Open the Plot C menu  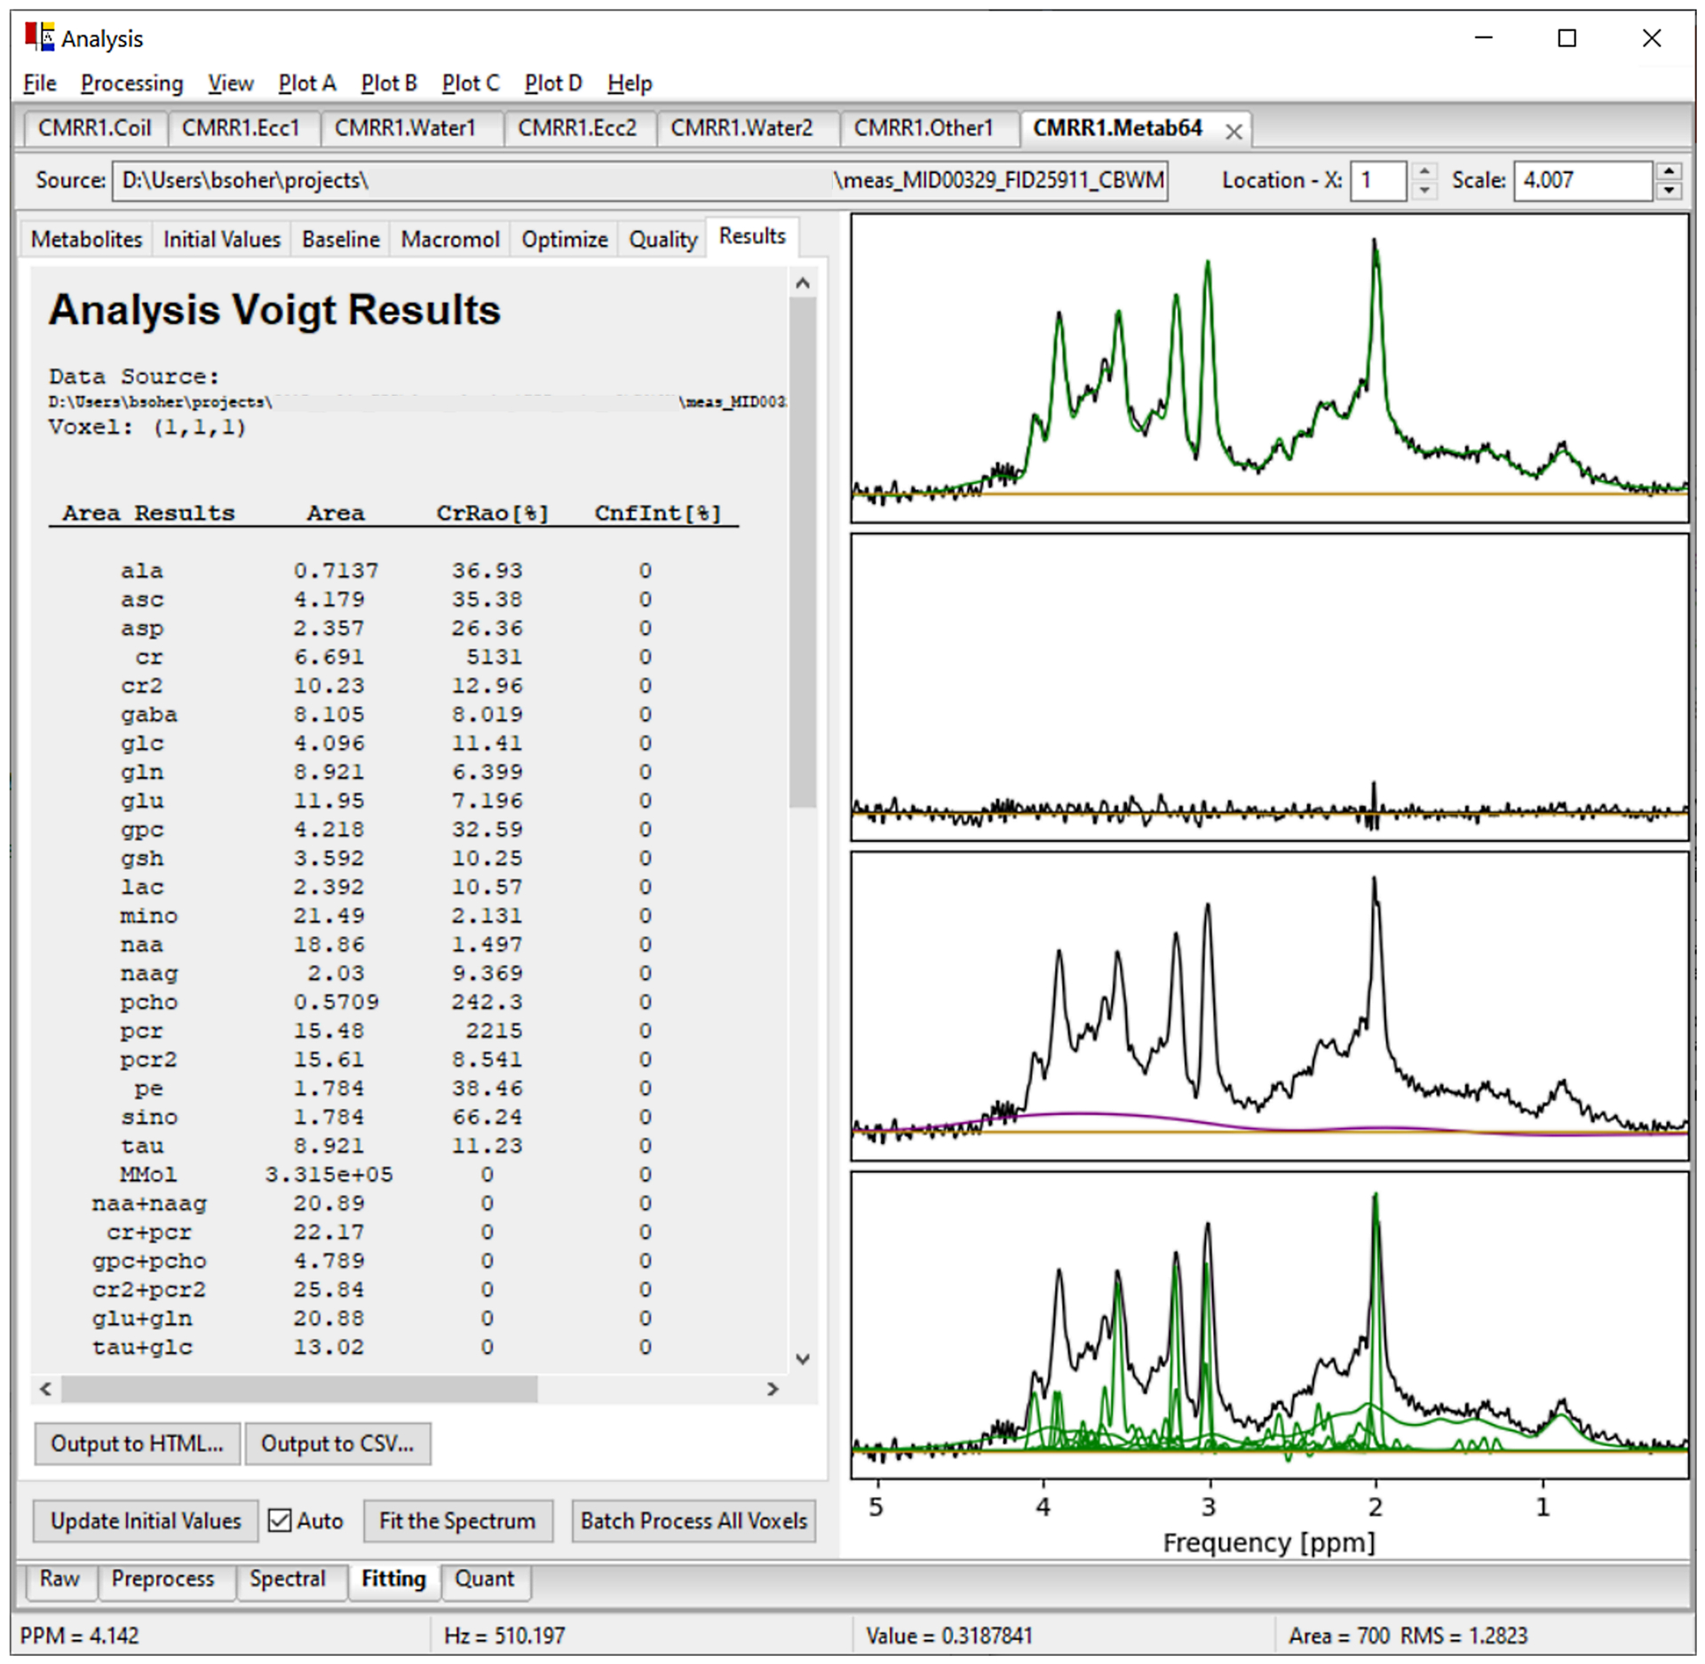click(471, 83)
